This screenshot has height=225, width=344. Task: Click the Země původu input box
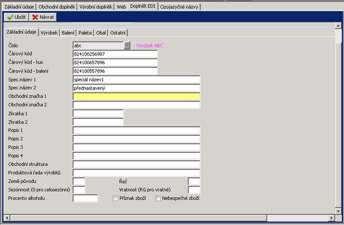click(78, 182)
